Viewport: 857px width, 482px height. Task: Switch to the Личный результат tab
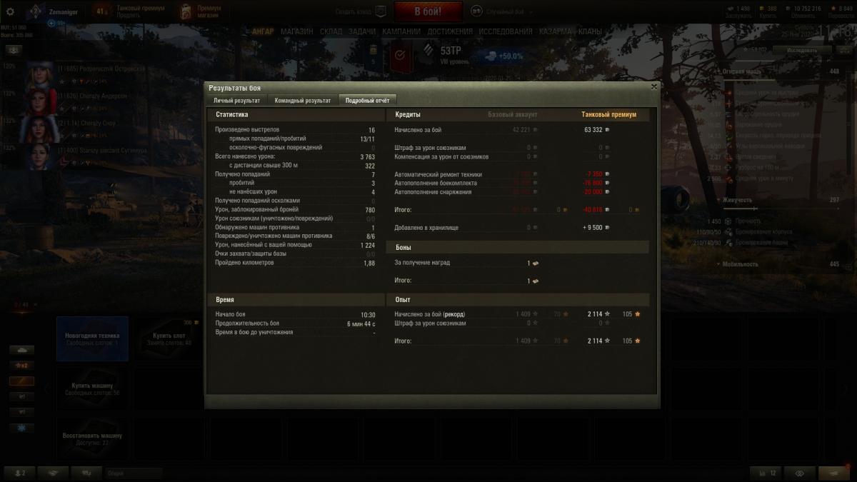236,101
